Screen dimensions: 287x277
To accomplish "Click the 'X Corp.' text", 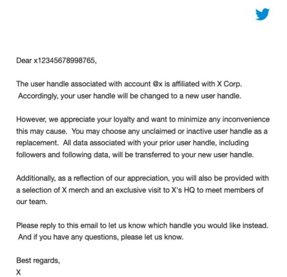I will click(229, 84).
